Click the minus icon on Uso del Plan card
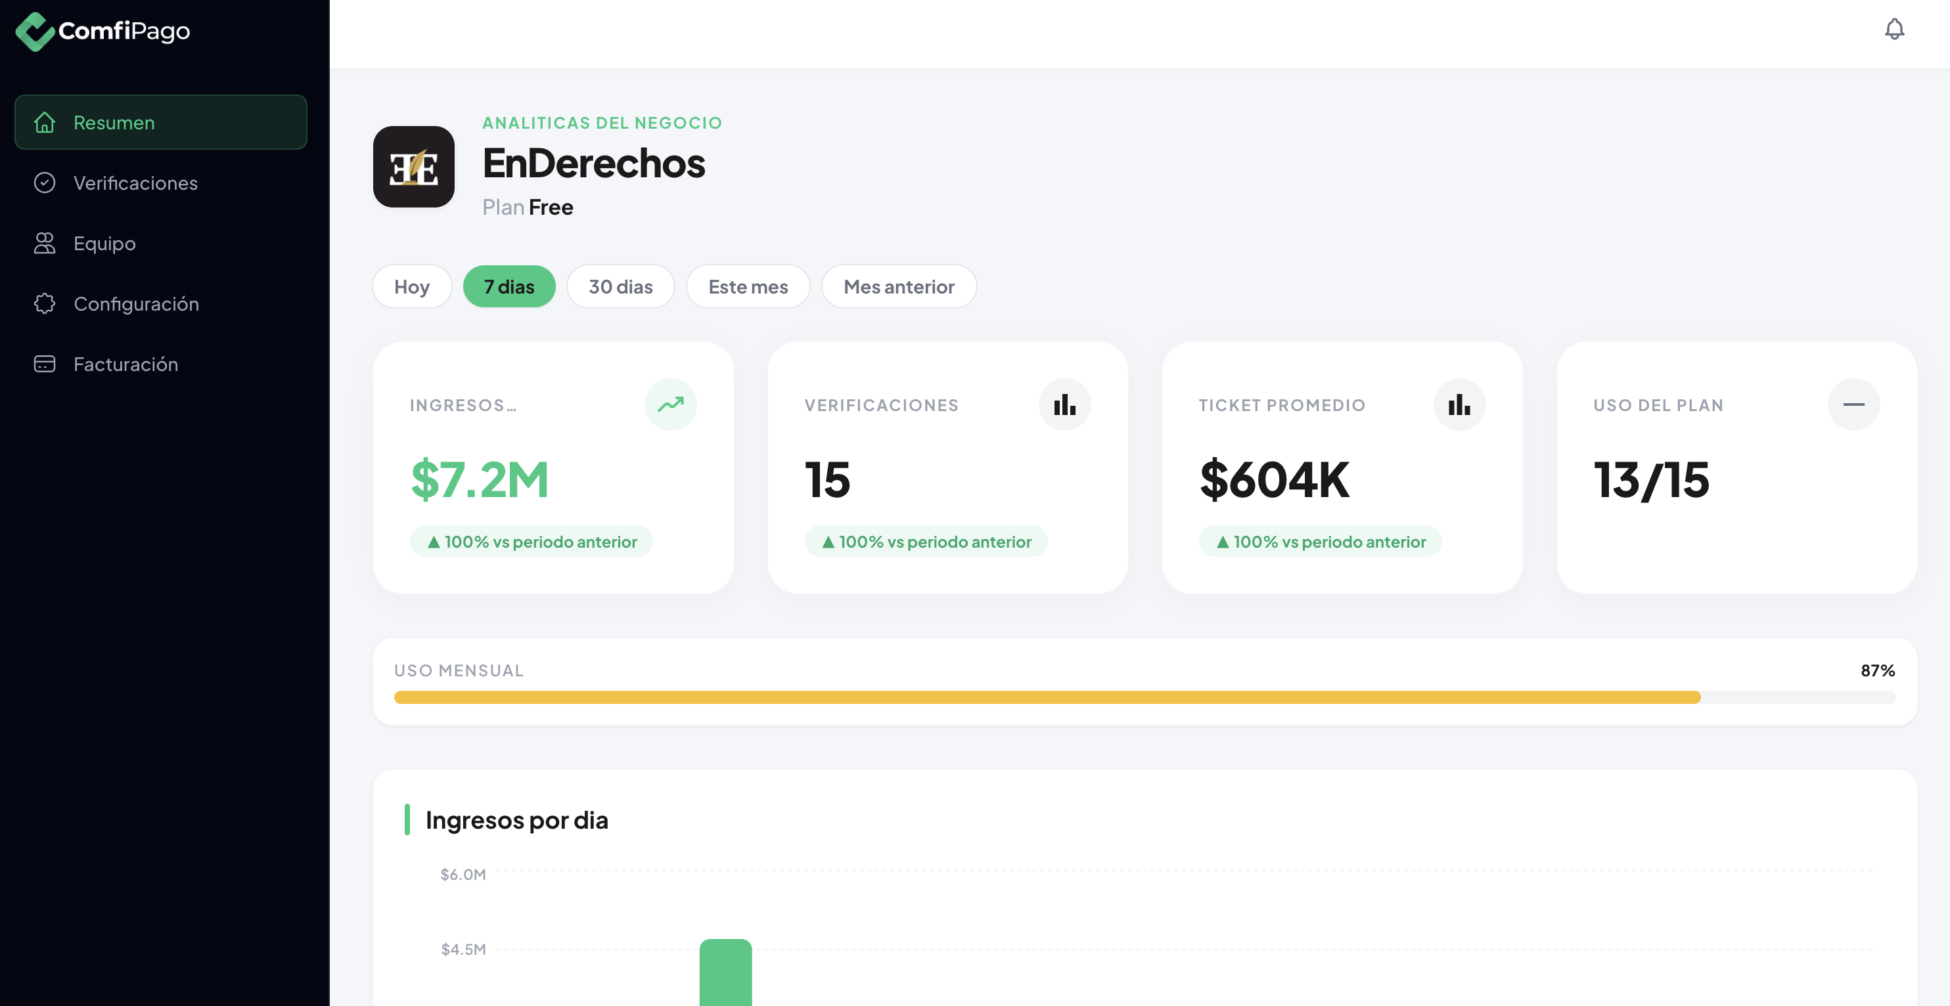The width and height of the screenshot is (1950, 1006). (1853, 405)
